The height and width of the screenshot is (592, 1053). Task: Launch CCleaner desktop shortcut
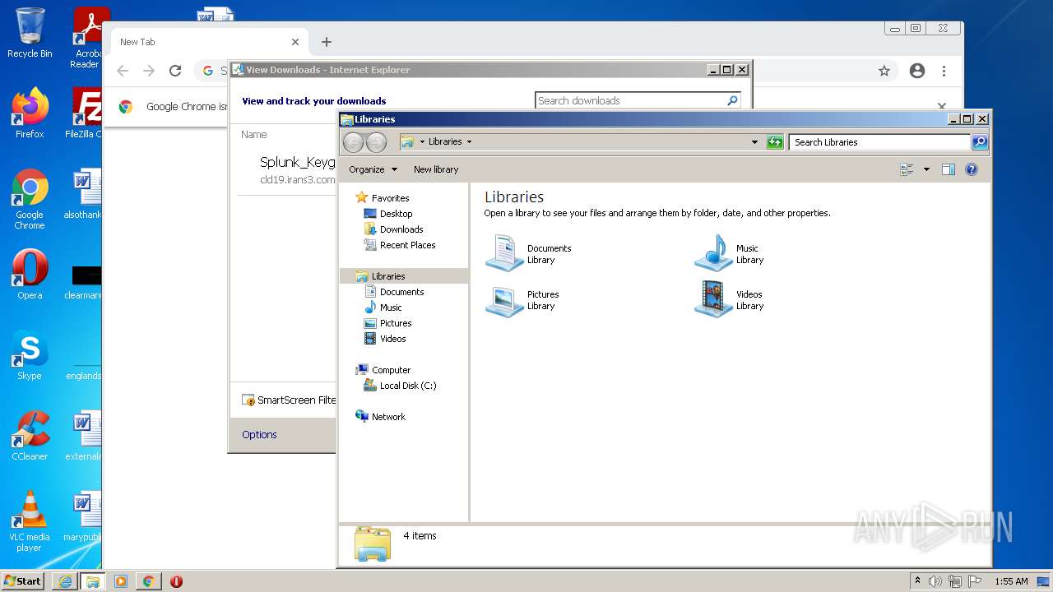[30, 435]
